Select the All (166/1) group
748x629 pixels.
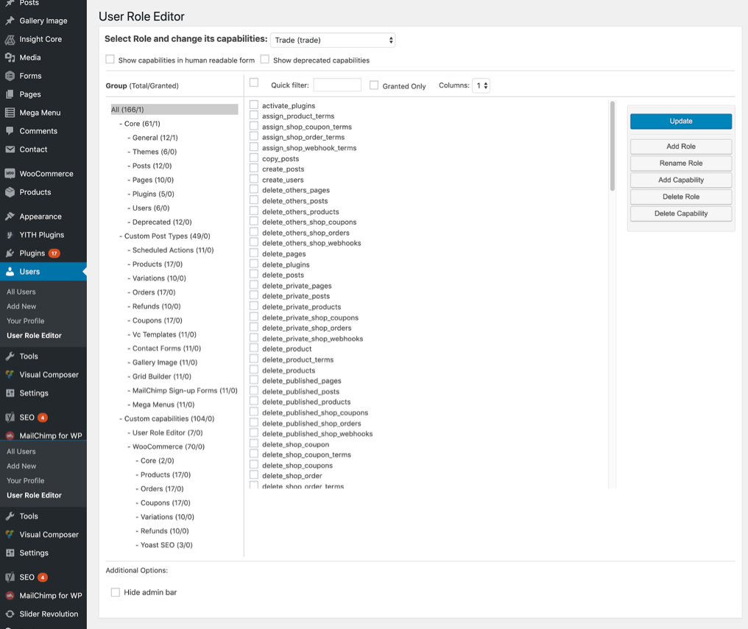point(174,109)
